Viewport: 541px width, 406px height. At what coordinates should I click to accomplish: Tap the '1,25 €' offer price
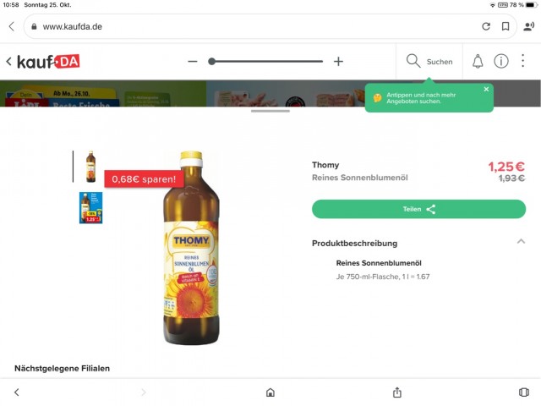coord(506,167)
